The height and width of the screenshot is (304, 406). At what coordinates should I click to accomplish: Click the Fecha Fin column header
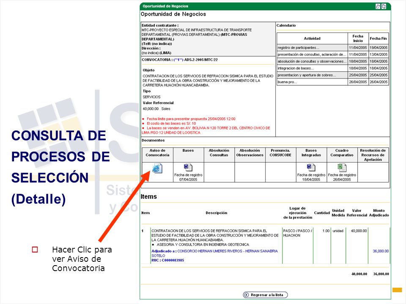[378, 38]
